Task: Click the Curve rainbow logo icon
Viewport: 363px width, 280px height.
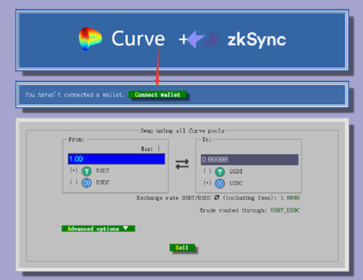Action: pos(90,38)
